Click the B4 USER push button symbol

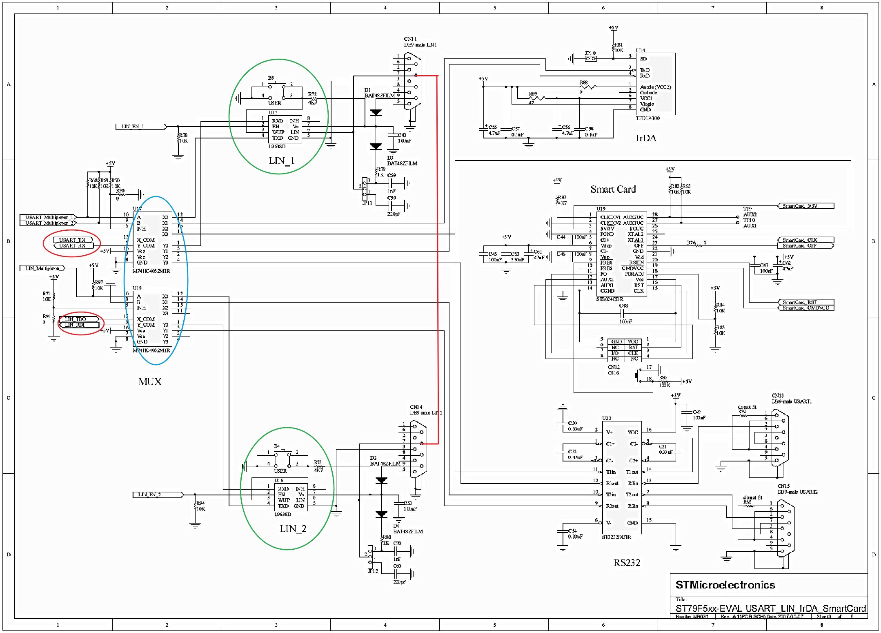(x=282, y=458)
